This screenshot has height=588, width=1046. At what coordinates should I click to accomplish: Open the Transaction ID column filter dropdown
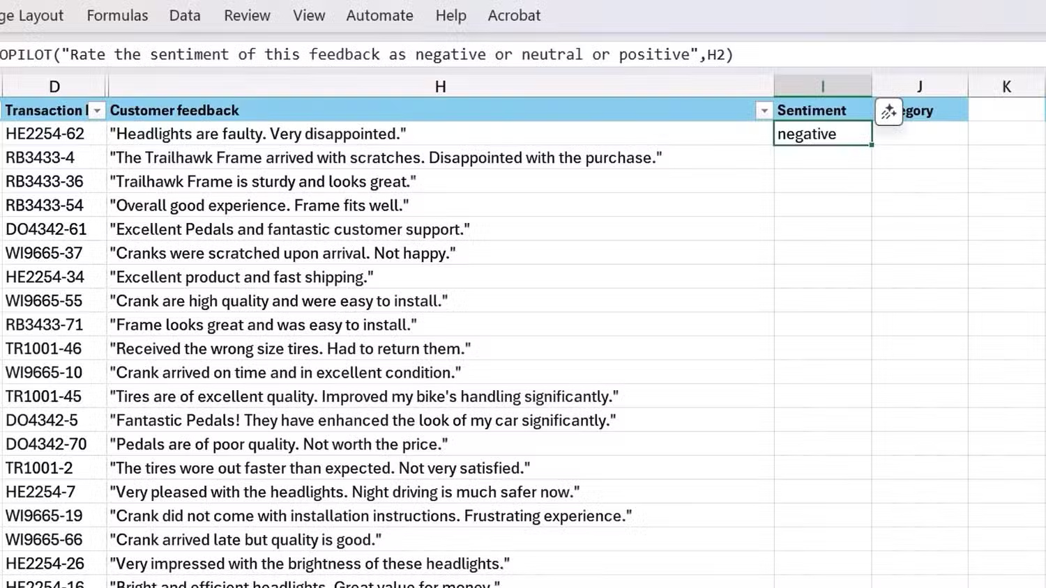point(97,110)
